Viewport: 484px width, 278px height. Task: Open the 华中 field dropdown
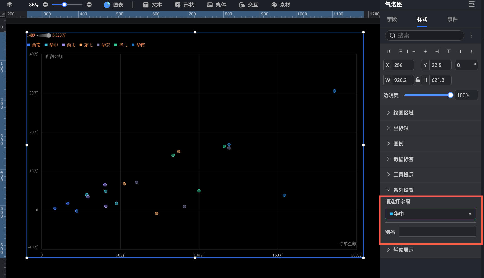point(430,214)
